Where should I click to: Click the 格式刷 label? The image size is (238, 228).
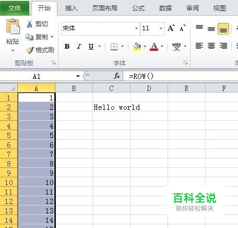[45, 50]
